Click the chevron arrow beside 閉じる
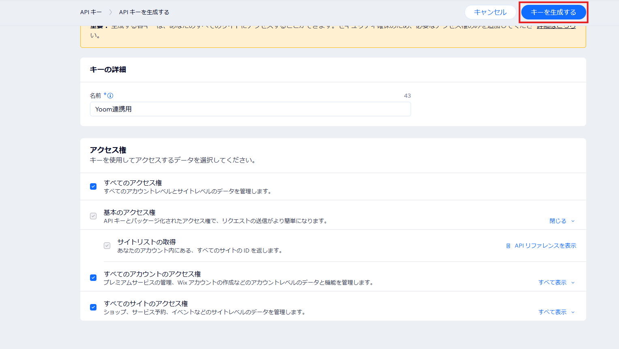 [573, 221]
